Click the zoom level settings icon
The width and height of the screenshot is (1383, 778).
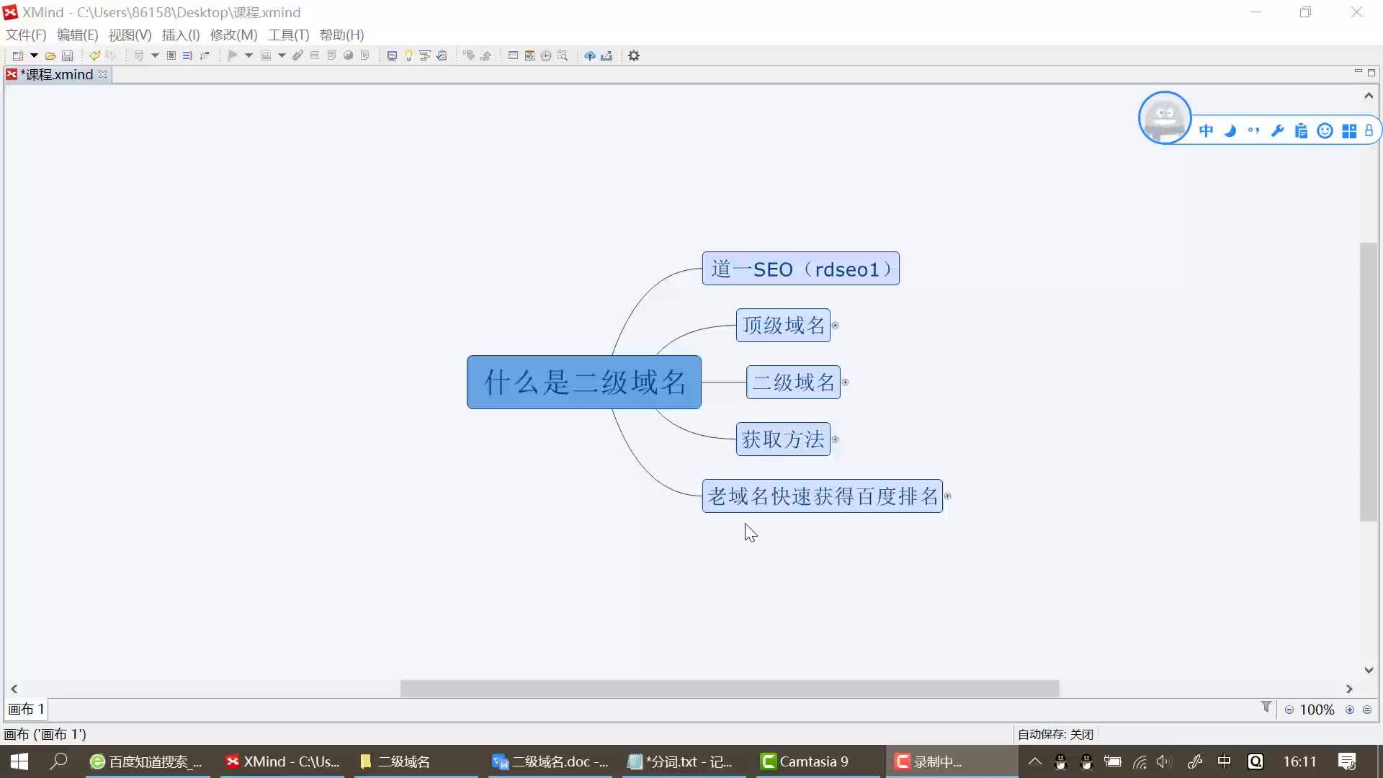1370,710
